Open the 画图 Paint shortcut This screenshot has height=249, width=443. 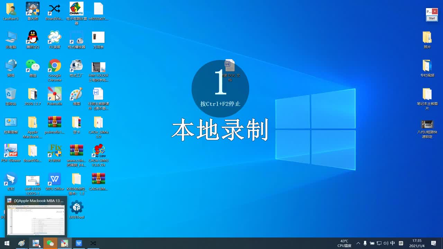coord(76,96)
